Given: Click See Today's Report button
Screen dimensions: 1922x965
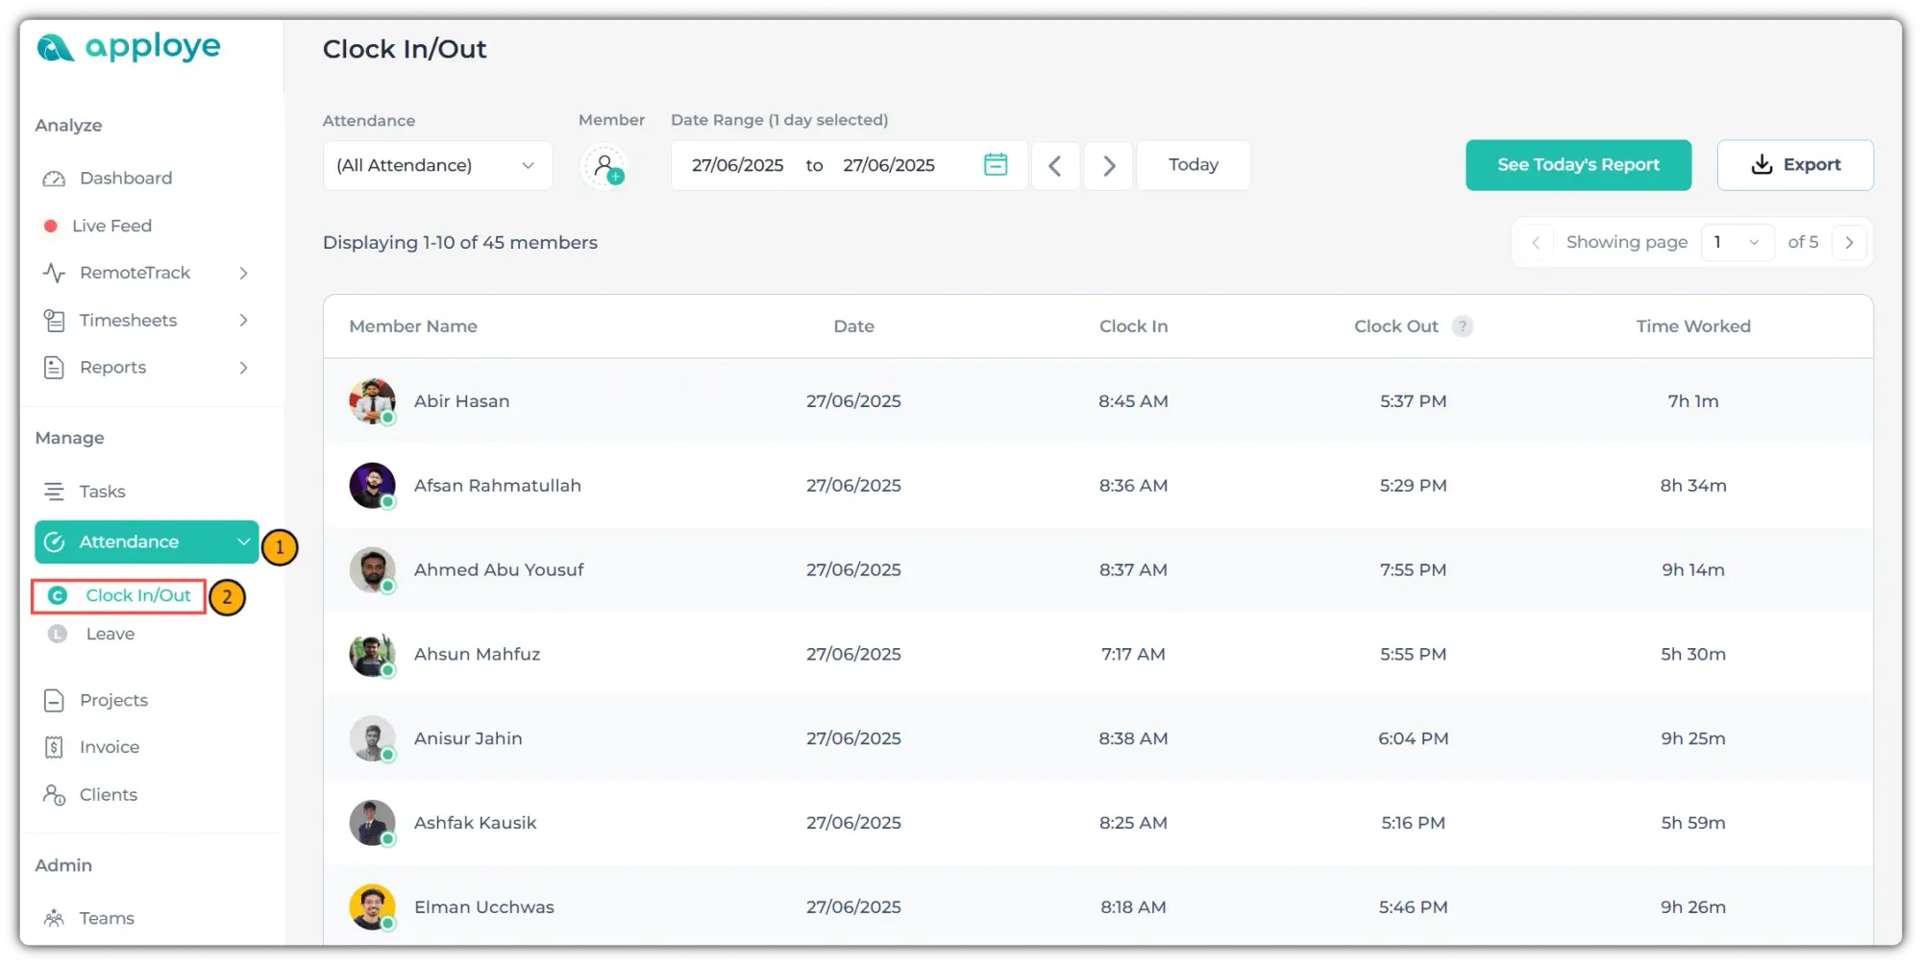Looking at the screenshot, I should click(x=1578, y=165).
